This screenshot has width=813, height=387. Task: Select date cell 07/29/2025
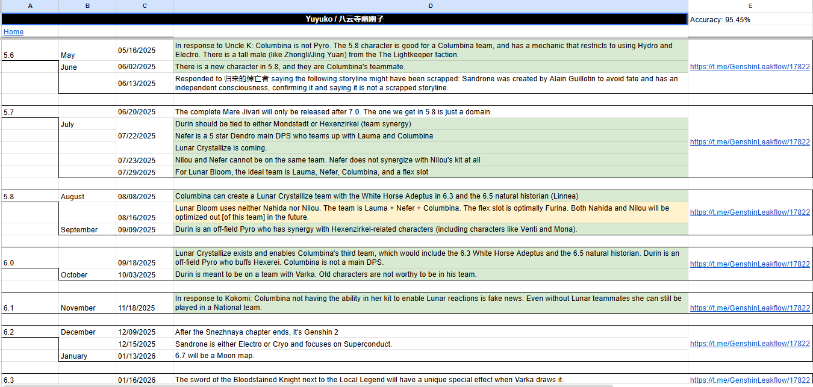pyautogui.click(x=145, y=172)
